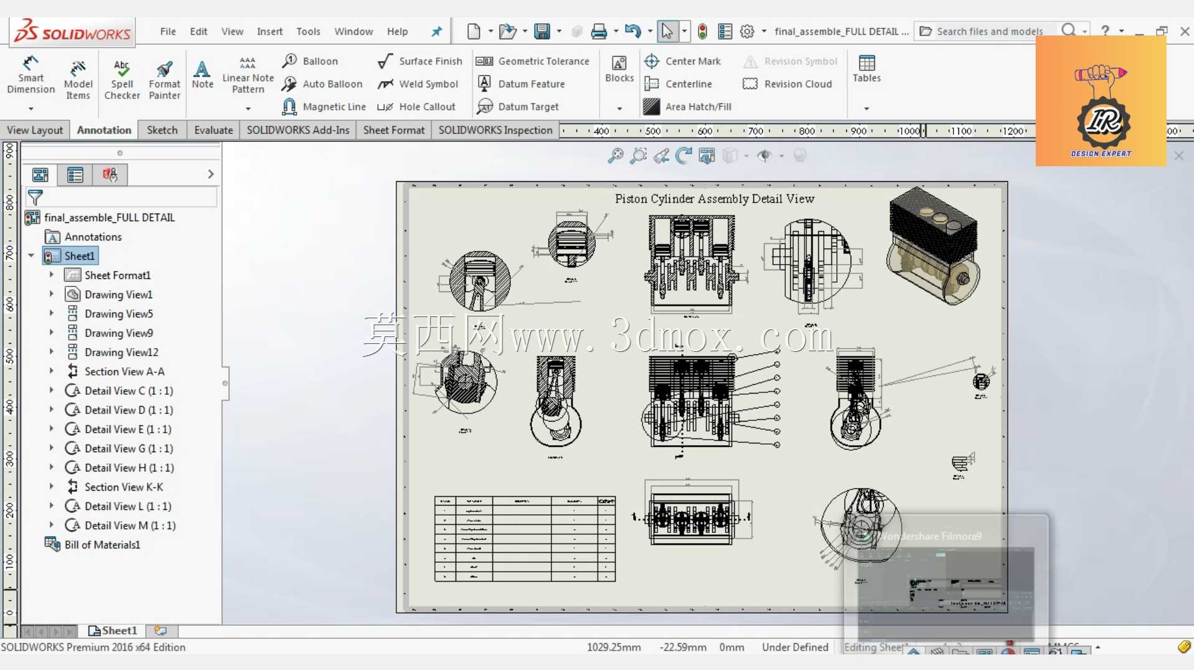1194x670 pixels.
Task: Open the File menu
Action: 168,31
